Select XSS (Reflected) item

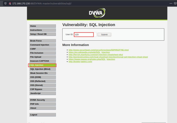tap(43, 81)
